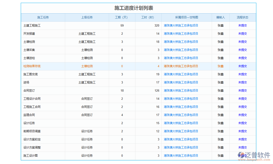Click the 工期（天） column header

(x=122, y=17)
